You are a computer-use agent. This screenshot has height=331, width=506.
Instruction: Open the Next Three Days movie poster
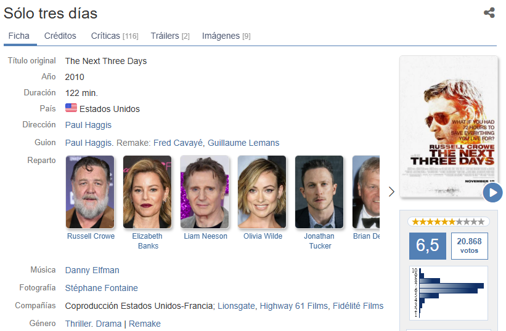[x=448, y=127]
